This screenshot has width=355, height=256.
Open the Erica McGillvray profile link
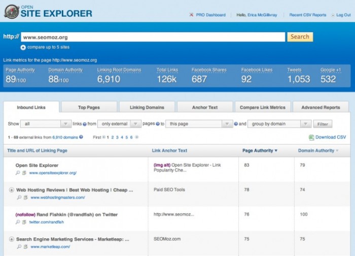[262, 15]
